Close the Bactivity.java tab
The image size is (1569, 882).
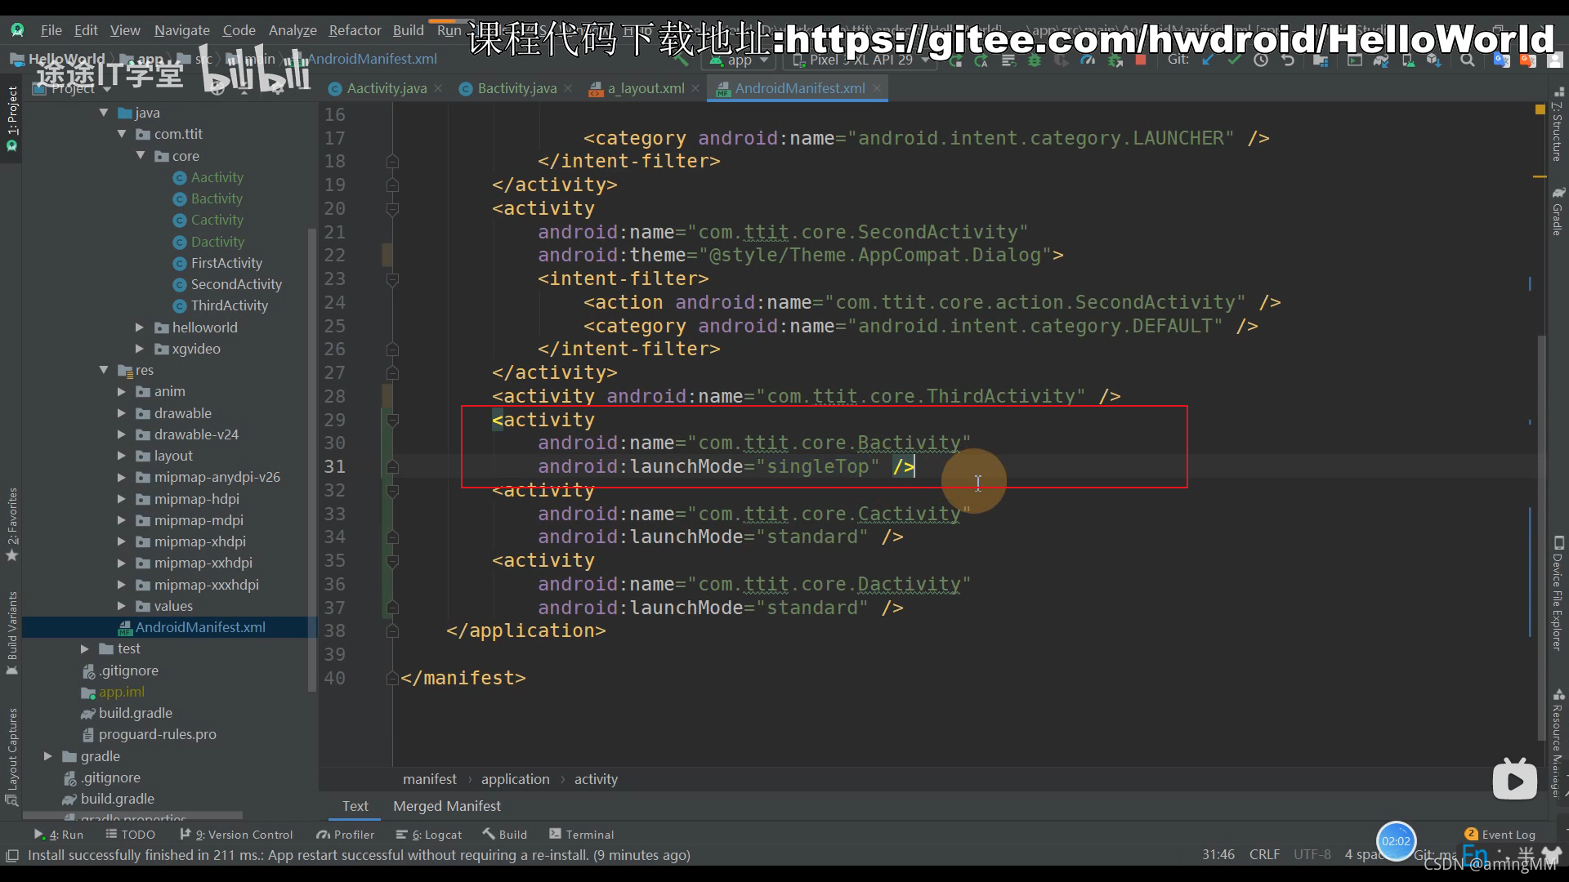pos(569,88)
